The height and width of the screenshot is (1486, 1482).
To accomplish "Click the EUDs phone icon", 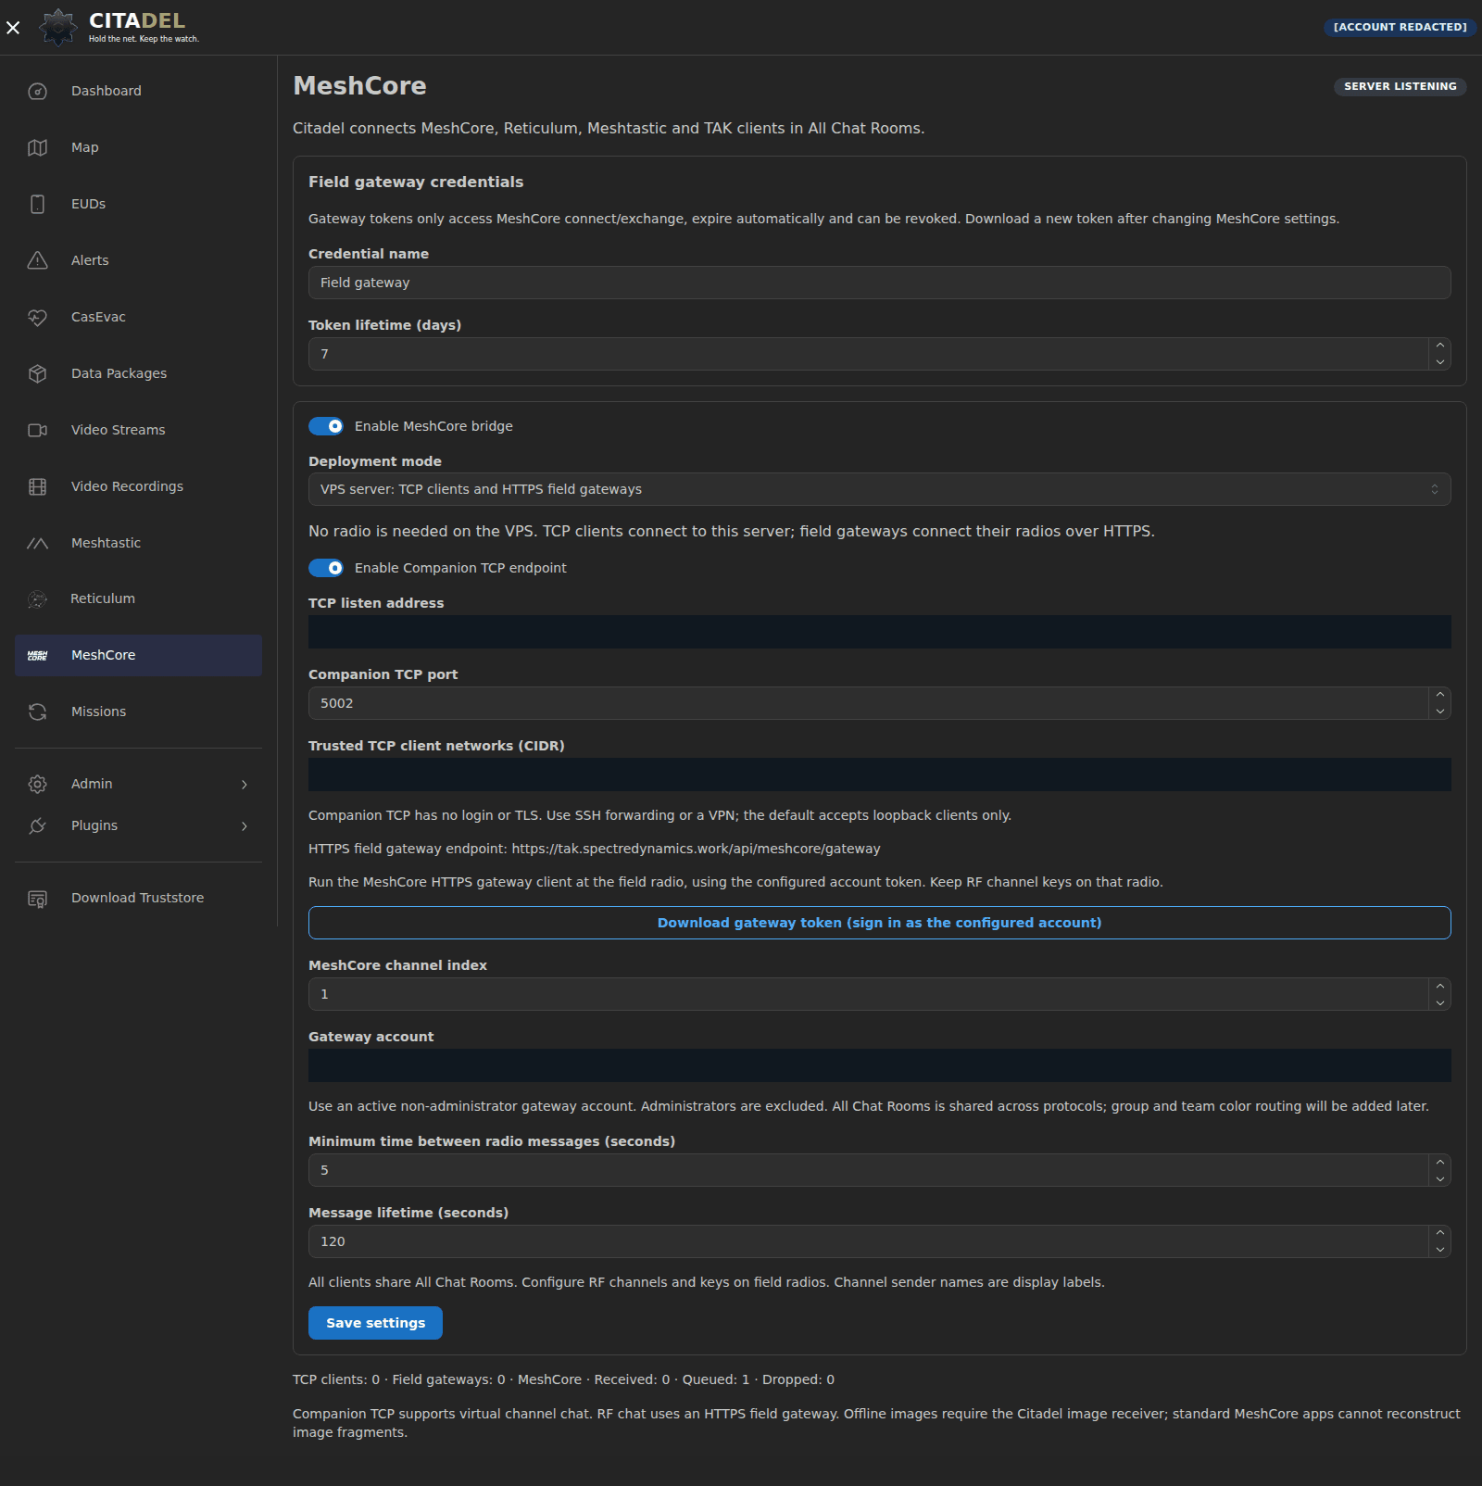I will pos(37,204).
